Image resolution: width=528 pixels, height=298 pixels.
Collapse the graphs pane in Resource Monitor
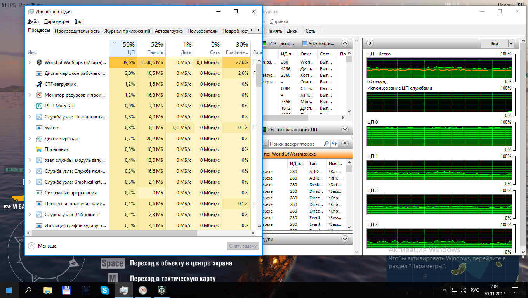(x=370, y=43)
